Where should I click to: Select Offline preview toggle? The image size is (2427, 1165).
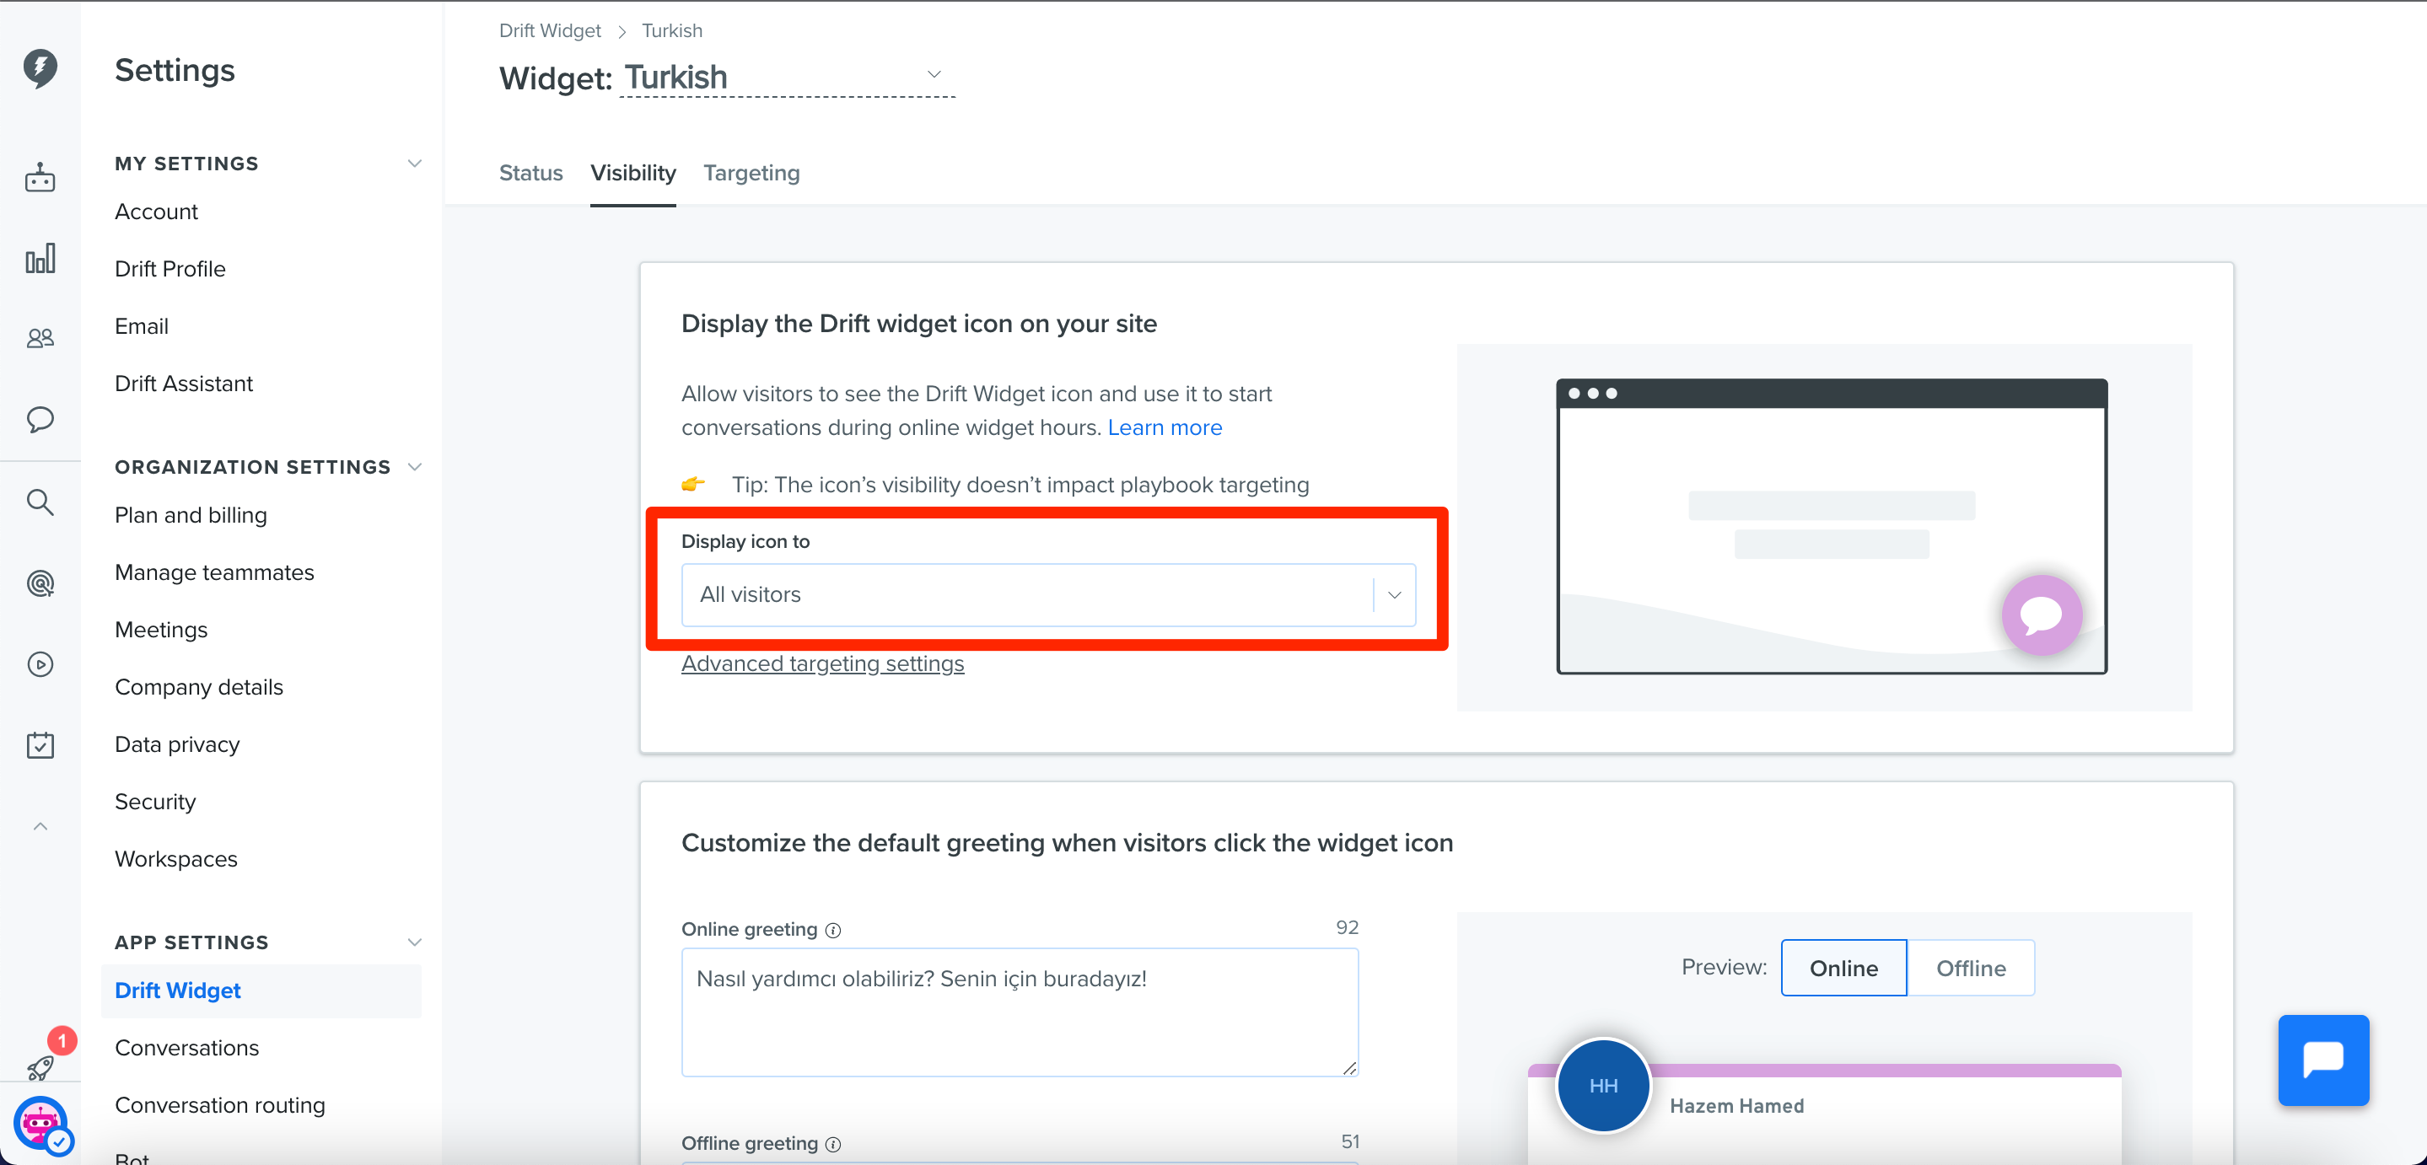(1970, 969)
